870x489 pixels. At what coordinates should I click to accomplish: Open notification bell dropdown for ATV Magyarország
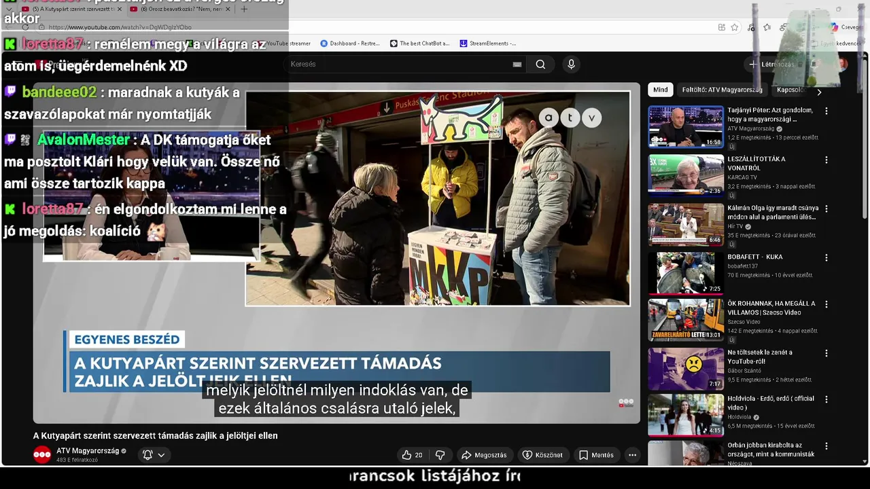(x=154, y=455)
